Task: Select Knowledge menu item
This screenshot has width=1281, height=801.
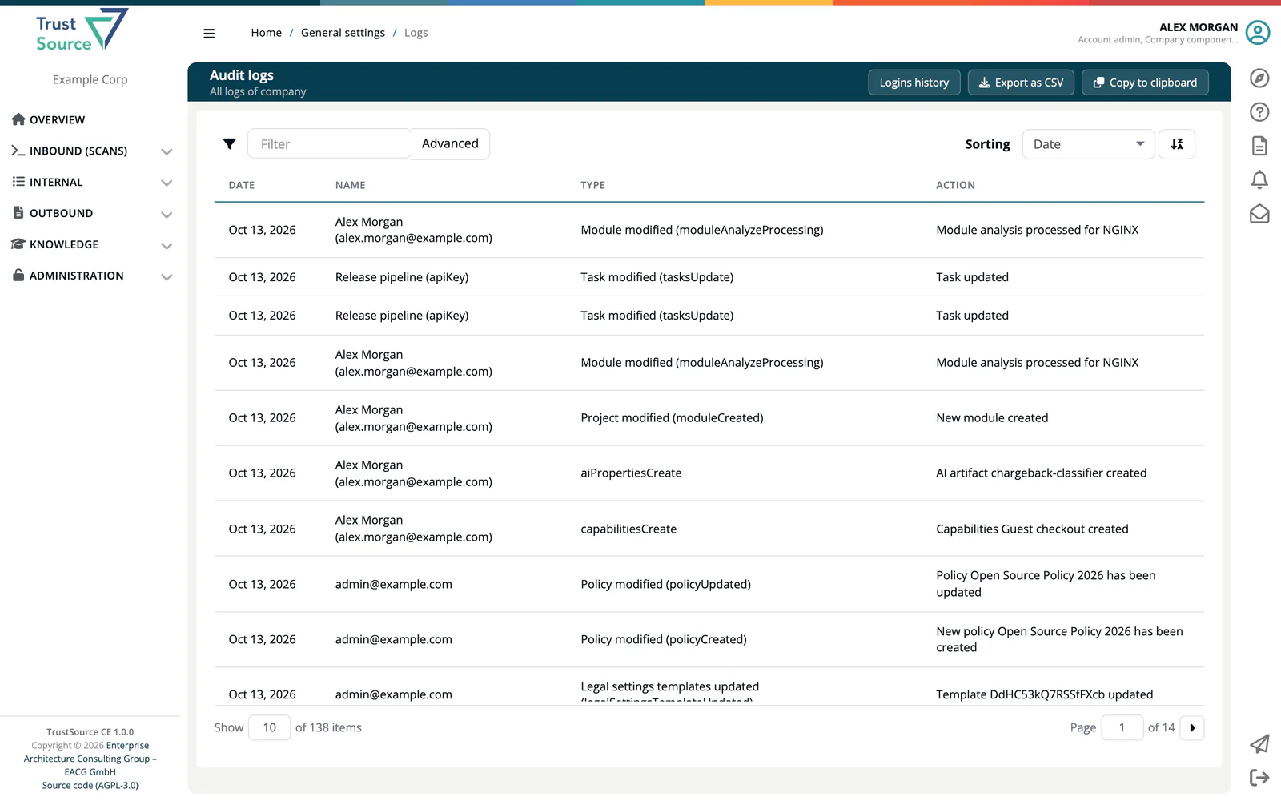Action: click(63, 244)
